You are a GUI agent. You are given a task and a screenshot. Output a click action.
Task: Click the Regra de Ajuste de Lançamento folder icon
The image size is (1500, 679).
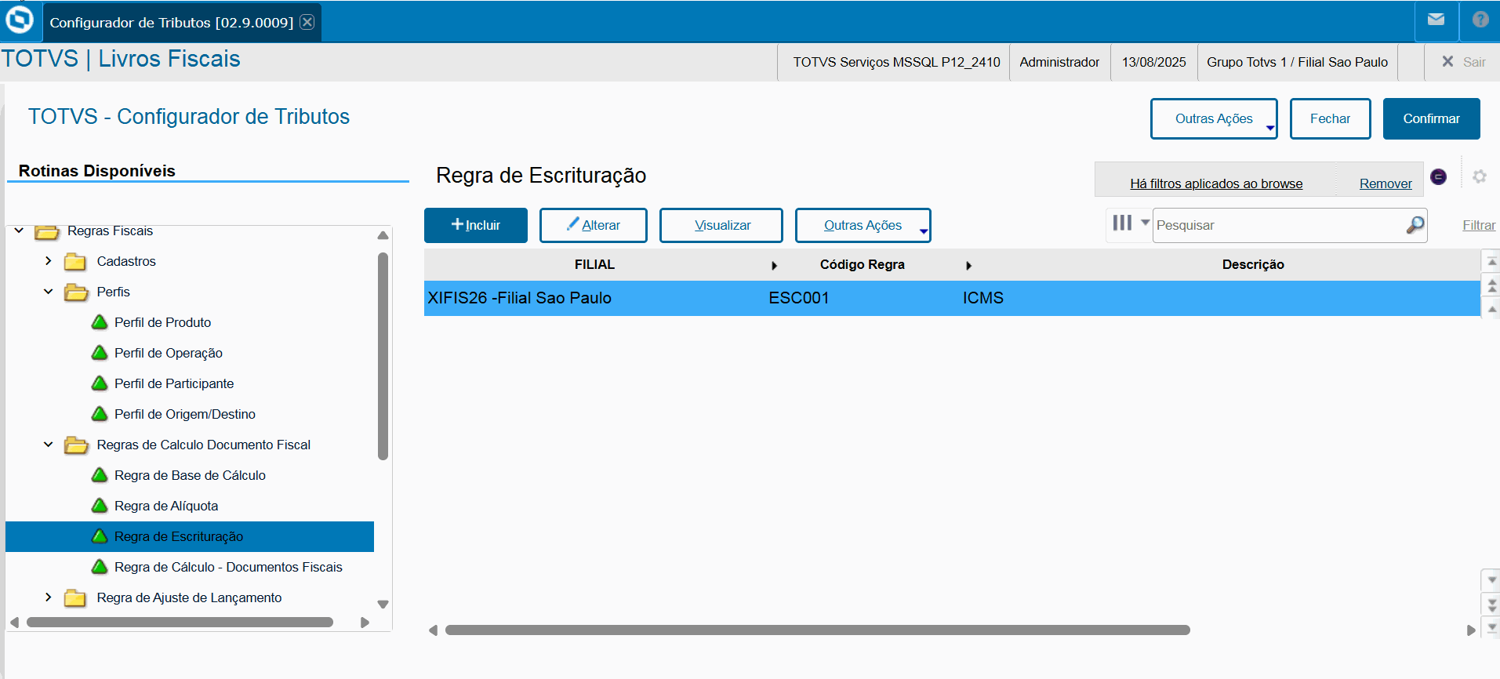(75, 597)
